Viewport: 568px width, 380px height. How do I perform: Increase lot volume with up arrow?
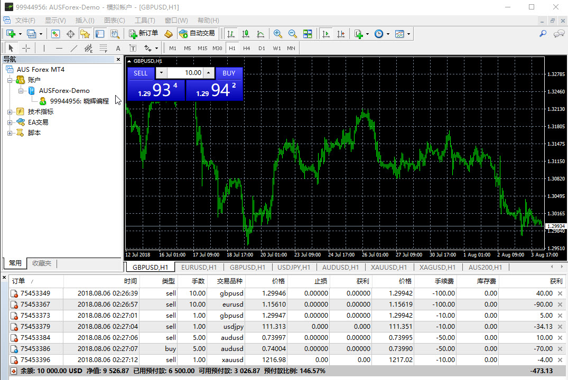tap(209, 73)
